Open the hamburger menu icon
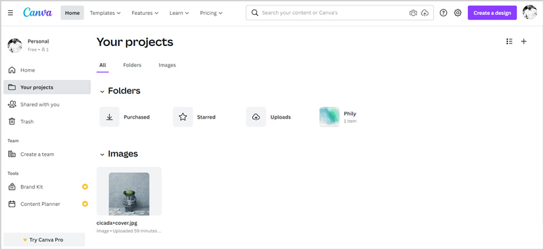Image resolution: width=544 pixels, height=250 pixels. [x=10, y=13]
